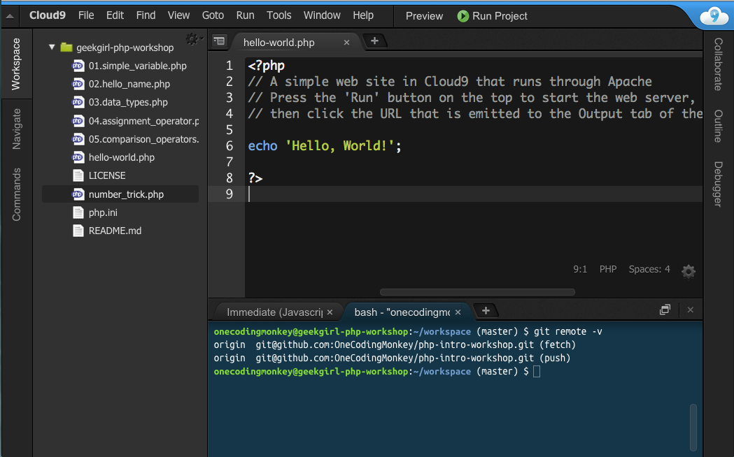This screenshot has height=457, width=734.
Task: Open the Tools menu
Action: (x=279, y=15)
